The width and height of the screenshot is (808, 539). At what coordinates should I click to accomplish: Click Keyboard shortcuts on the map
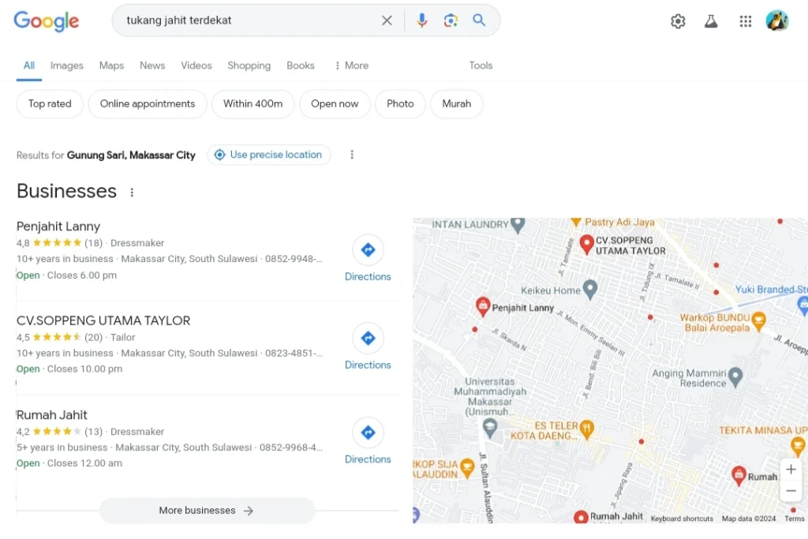pos(682,518)
